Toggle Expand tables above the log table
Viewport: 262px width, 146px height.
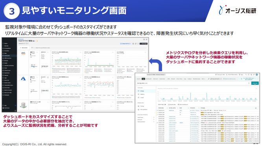coord(172,104)
